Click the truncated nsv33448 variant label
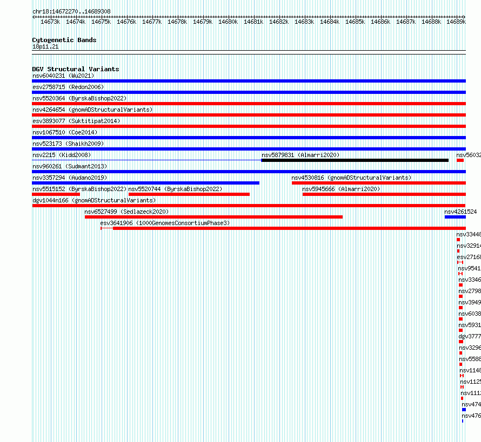This screenshot has height=442, width=481. tap(469, 234)
